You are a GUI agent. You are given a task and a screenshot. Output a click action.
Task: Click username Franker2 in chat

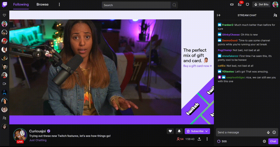tap(228, 25)
